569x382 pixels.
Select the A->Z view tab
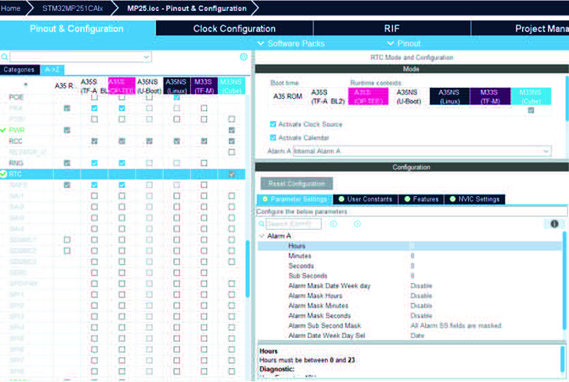tap(52, 69)
